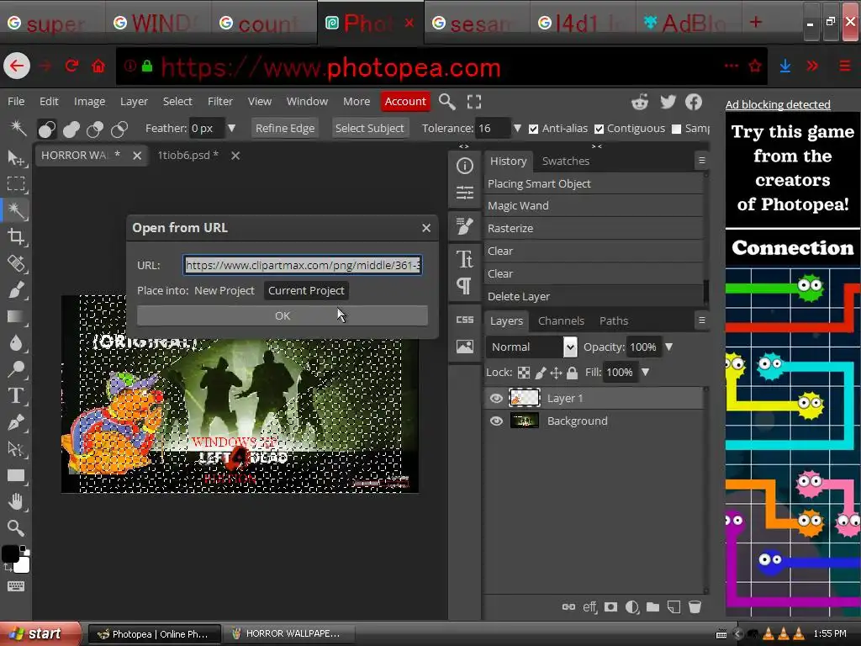Select the Rectangle shape tool
Image resolution: width=861 pixels, height=646 pixels.
click(16, 476)
